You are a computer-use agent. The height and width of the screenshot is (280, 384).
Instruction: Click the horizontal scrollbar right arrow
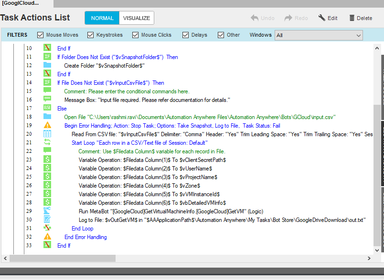(369, 258)
